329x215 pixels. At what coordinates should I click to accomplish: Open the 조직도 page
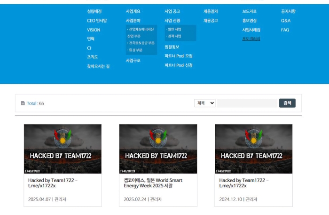tap(93, 57)
